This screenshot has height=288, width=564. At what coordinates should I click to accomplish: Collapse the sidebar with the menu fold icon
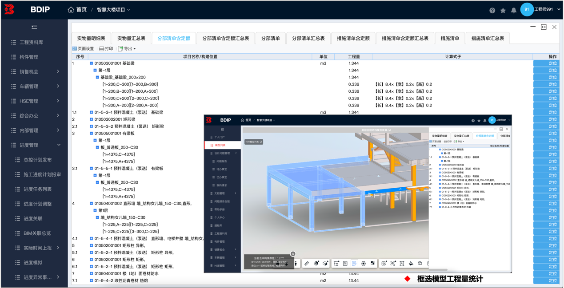(34, 27)
